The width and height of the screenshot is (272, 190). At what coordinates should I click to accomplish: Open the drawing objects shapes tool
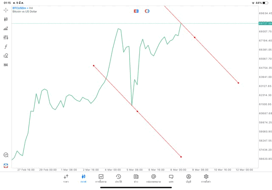(6, 56)
